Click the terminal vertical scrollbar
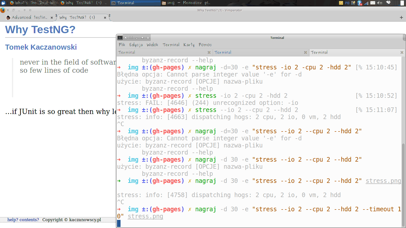Image resolution: width=406 pixels, height=228 pixels. [x=403, y=185]
